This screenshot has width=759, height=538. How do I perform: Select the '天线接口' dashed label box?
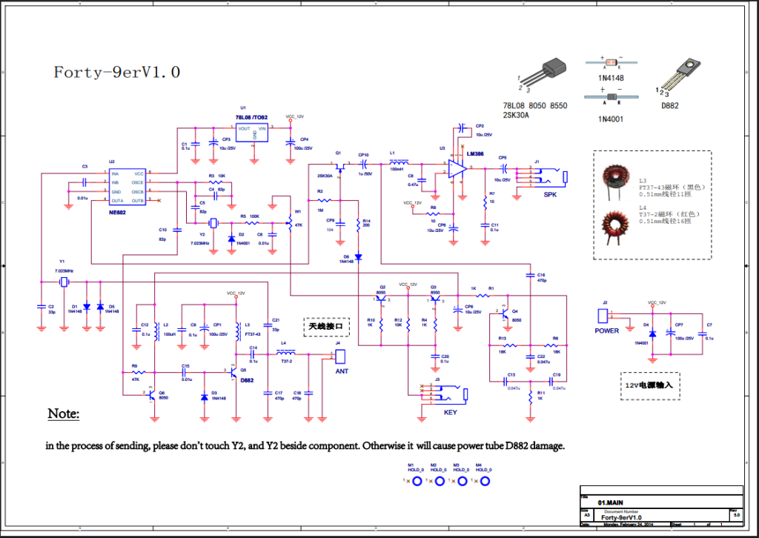pyautogui.click(x=326, y=327)
